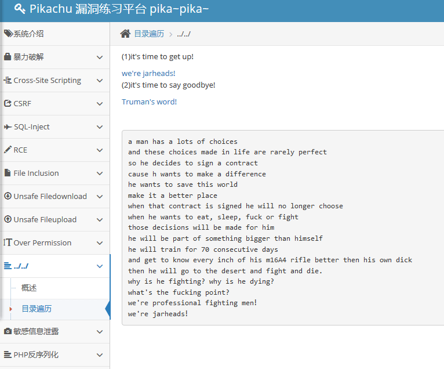Image resolution: width=444 pixels, height=369 pixels.
Task: Open the Unsafe Fileupload menu label
Action: coord(45,220)
